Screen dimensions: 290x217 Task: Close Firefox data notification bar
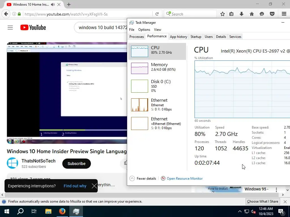pyautogui.click(x=285, y=201)
